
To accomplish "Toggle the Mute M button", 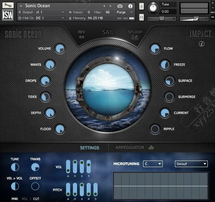I will (x=141, y=17).
